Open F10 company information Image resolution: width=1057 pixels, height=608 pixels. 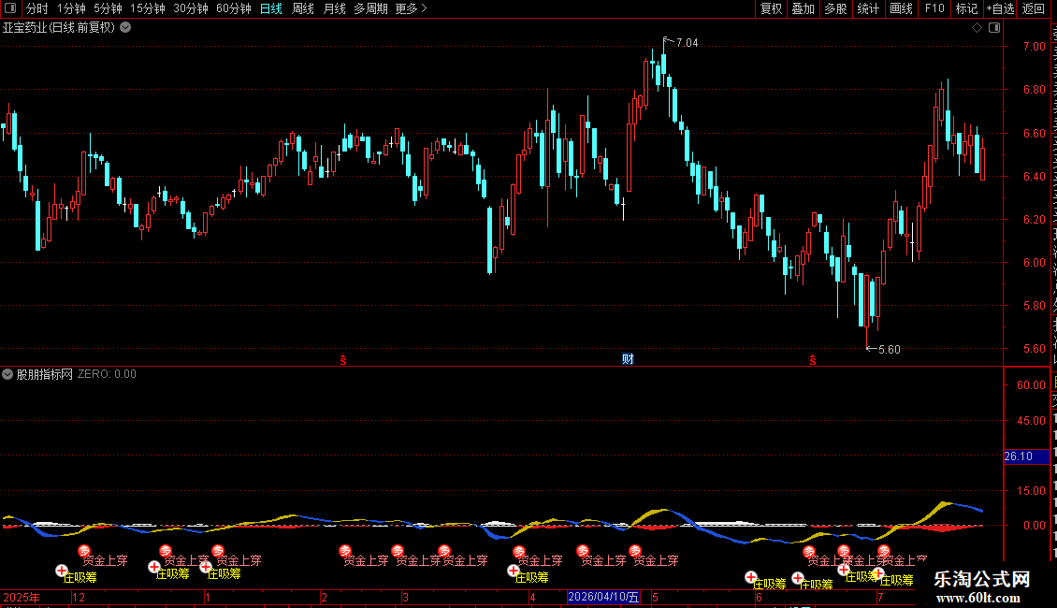pyautogui.click(x=934, y=8)
